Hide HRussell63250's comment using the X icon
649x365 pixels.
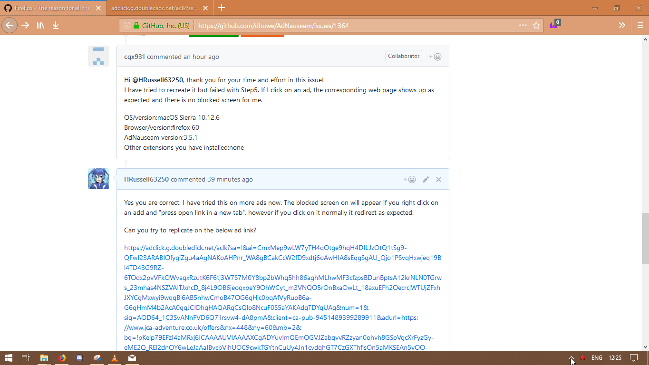point(438,179)
